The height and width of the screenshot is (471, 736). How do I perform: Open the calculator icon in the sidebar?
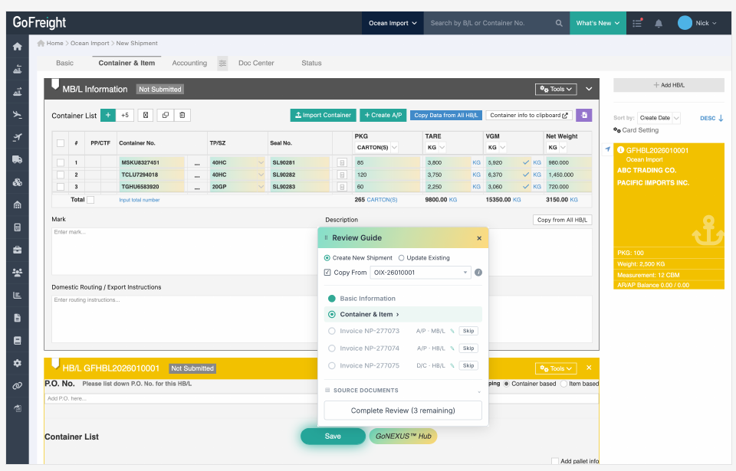tap(18, 227)
